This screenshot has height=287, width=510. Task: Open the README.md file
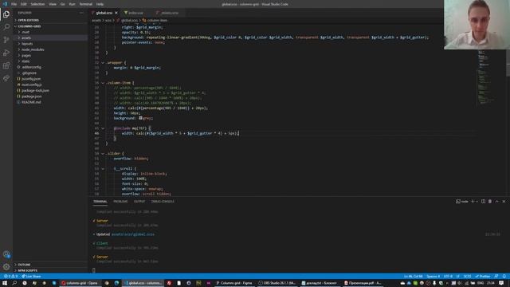pyautogui.click(x=50, y=102)
